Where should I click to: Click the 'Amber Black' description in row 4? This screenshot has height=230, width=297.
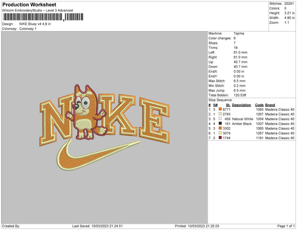(242, 123)
